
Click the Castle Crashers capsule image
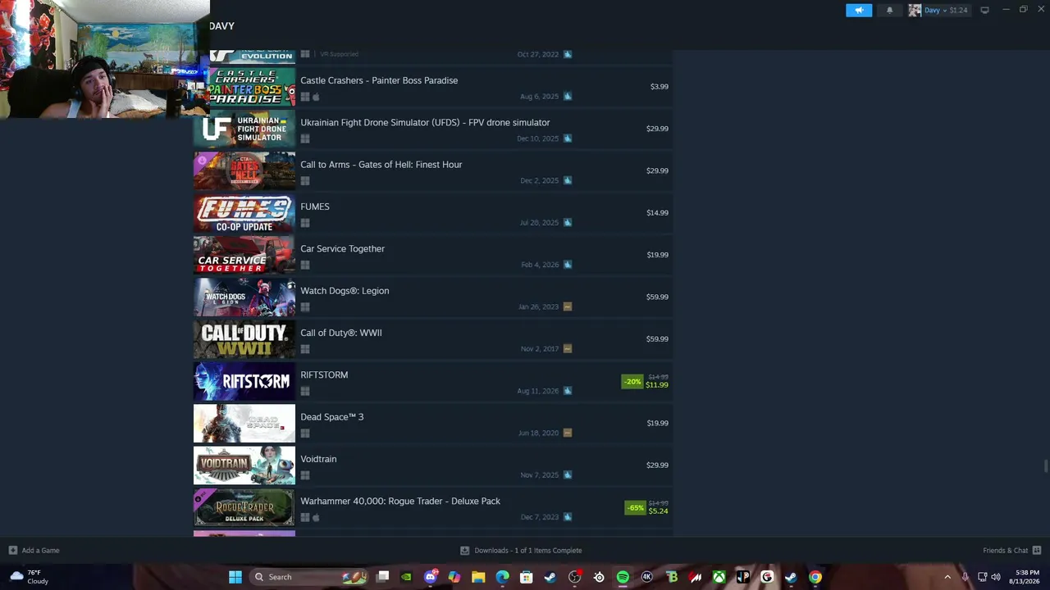(252, 87)
